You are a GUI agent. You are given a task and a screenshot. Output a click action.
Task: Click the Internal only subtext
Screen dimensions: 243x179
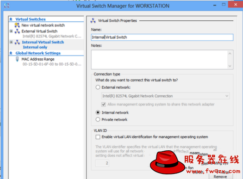(35, 47)
